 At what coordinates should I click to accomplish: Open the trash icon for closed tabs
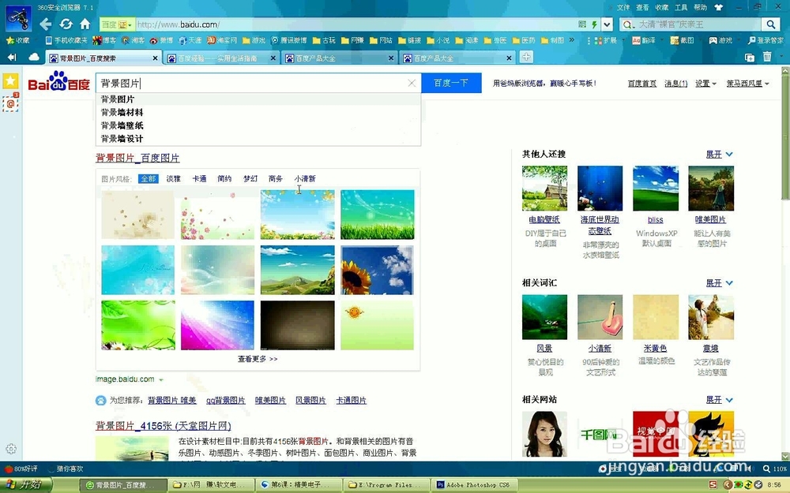[x=767, y=57]
